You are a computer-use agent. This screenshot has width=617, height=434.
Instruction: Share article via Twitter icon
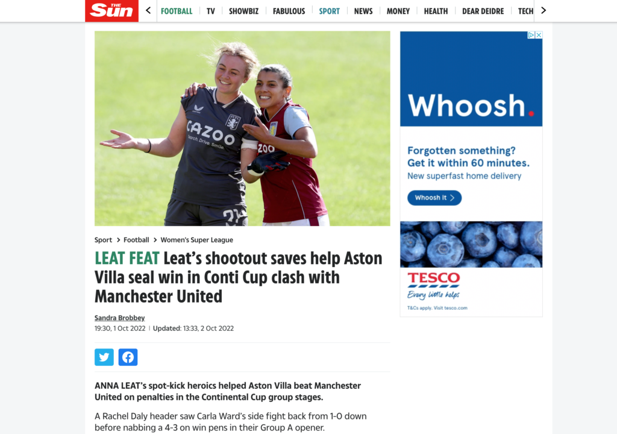[x=104, y=357]
